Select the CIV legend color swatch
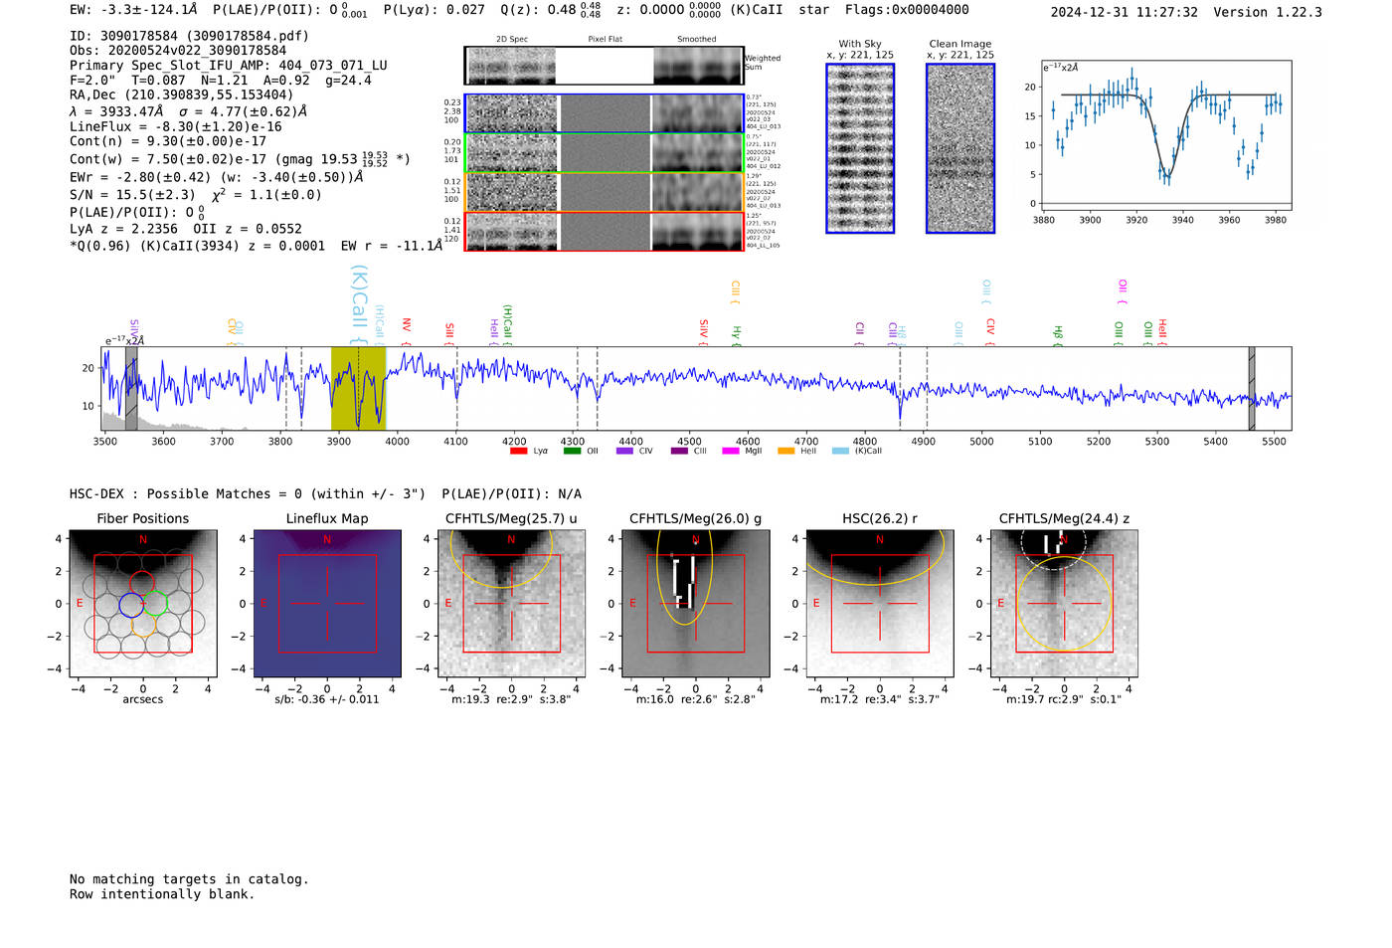The image size is (1392, 948). tap(624, 451)
